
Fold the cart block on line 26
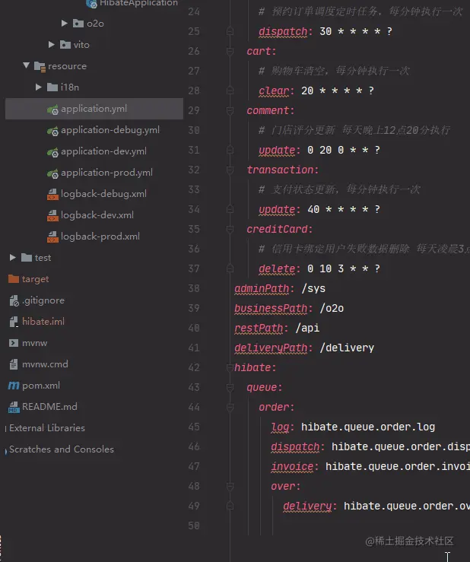click(x=230, y=51)
